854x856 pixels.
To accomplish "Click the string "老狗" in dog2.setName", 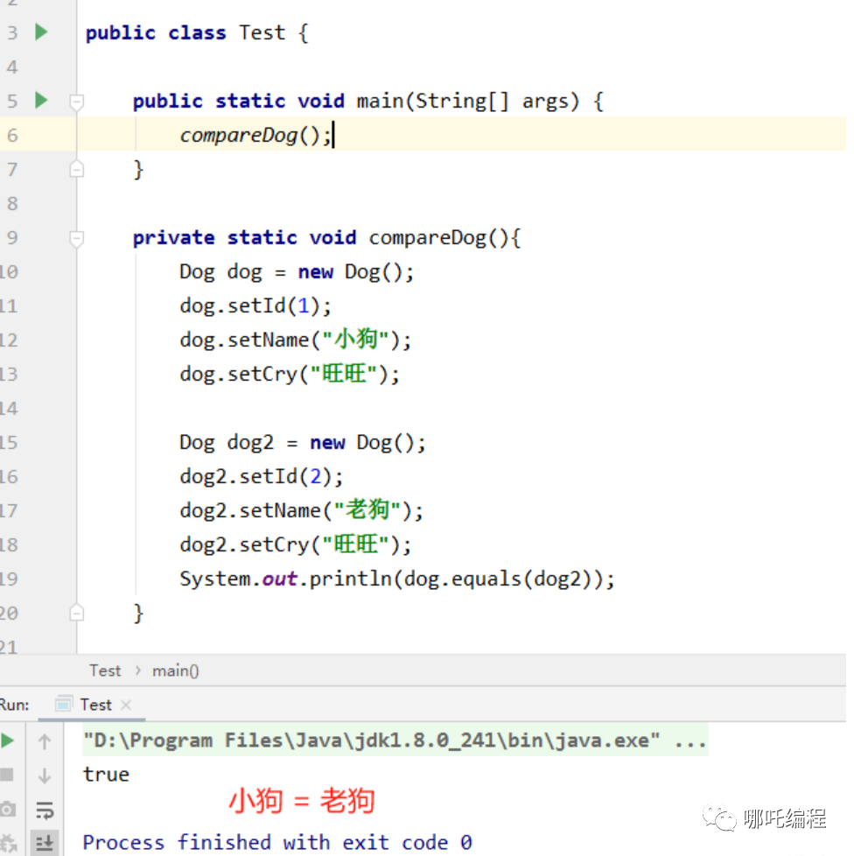I will point(367,510).
